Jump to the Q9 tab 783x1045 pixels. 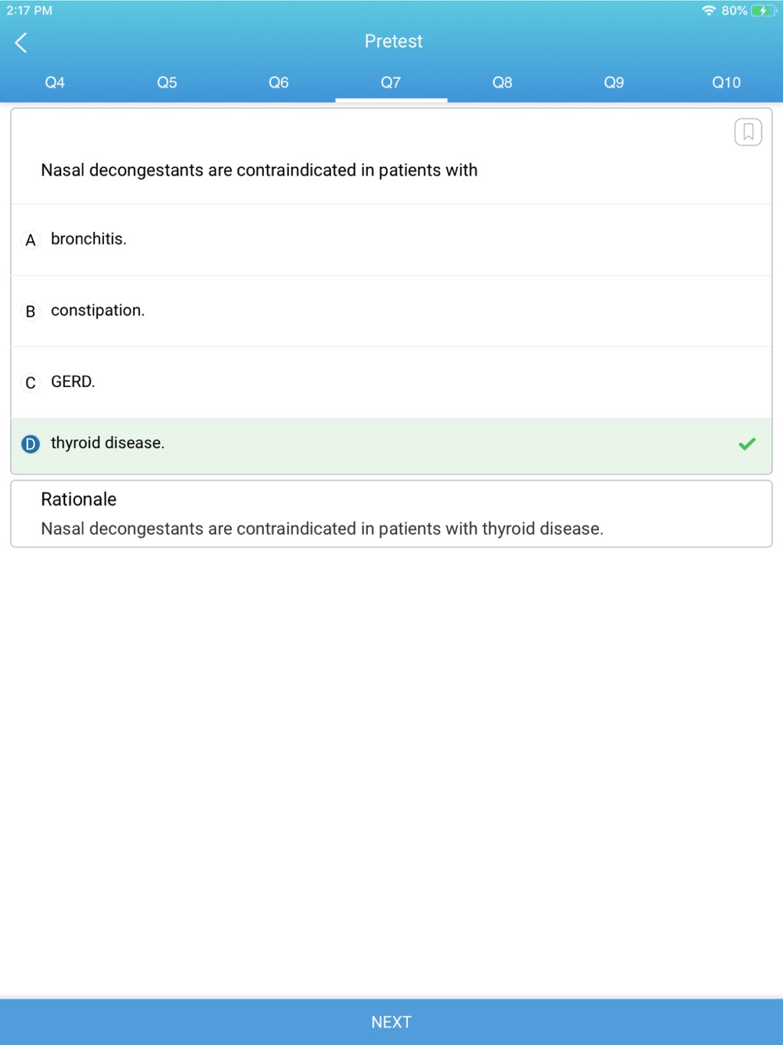[x=615, y=82]
